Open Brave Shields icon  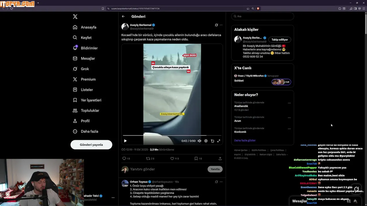[x=258, y=9]
